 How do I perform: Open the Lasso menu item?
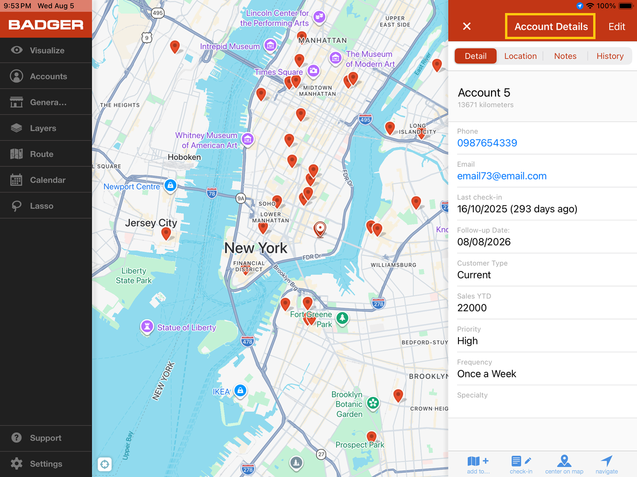(x=46, y=206)
